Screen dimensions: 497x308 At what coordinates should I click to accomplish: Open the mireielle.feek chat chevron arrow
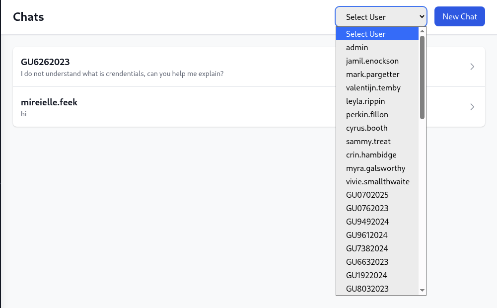pyautogui.click(x=472, y=107)
